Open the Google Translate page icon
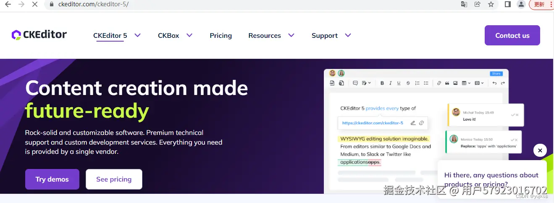Screen dimensions: 554x203 point(464,4)
